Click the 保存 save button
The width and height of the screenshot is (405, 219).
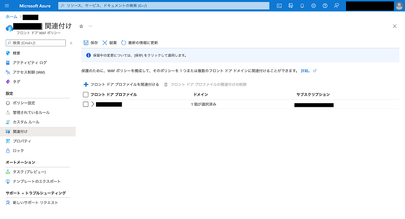point(91,43)
